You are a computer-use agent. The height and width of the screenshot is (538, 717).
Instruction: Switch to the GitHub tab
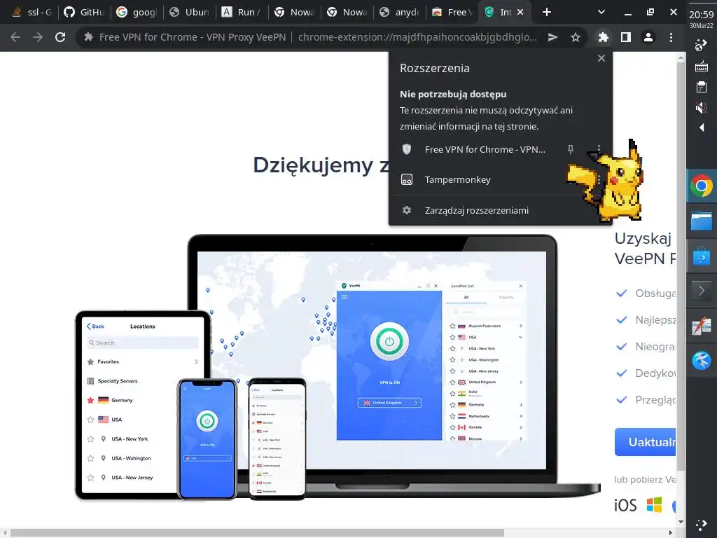click(x=85, y=13)
